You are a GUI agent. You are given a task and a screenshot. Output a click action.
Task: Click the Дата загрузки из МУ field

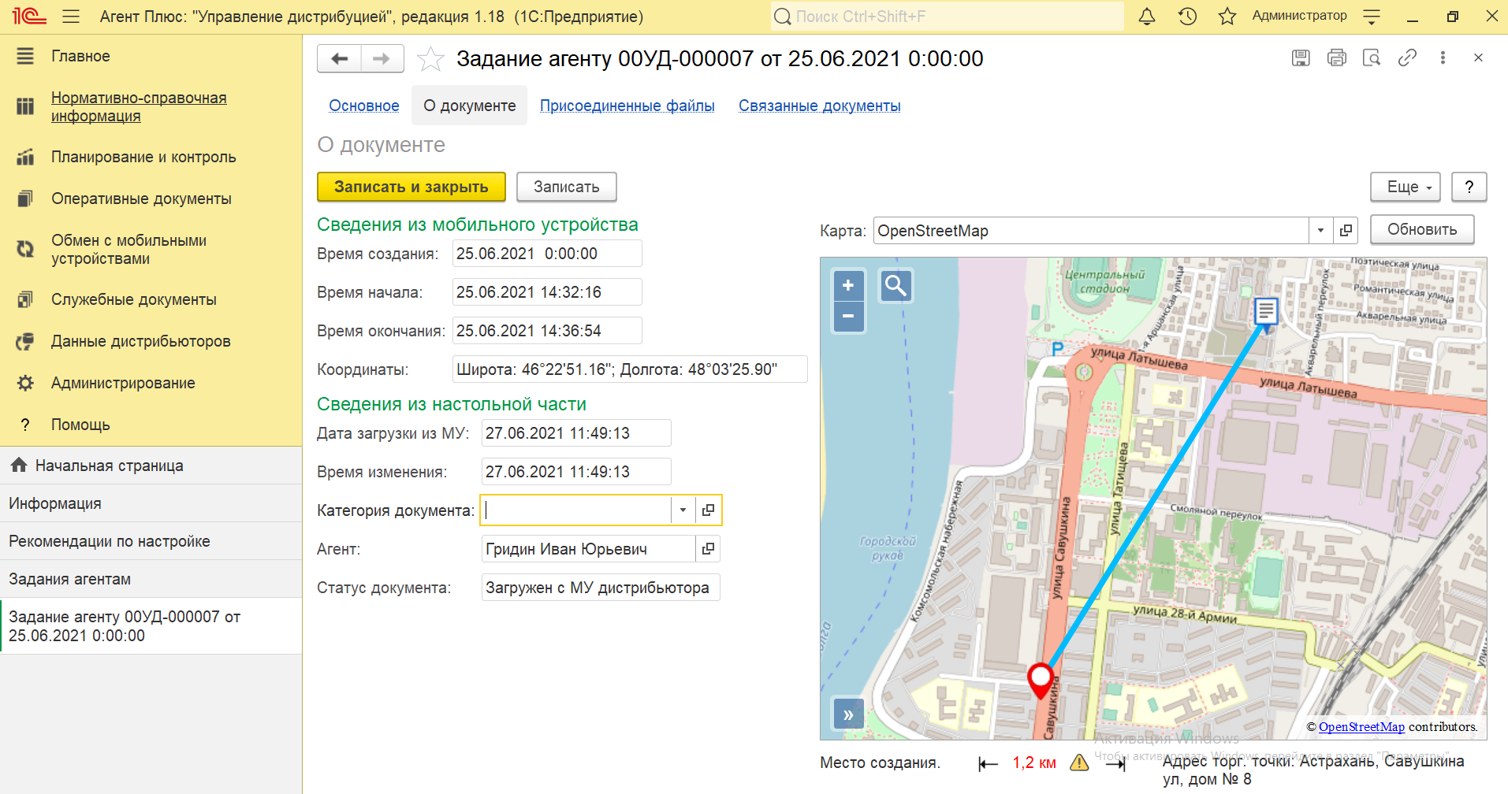(x=576, y=433)
